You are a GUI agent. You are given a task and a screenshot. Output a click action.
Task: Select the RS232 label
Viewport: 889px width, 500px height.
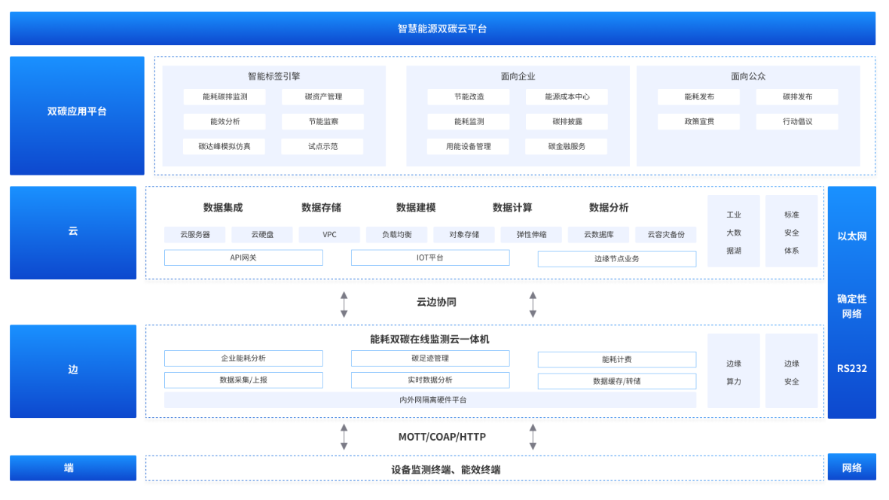click(x=852, y=368)
